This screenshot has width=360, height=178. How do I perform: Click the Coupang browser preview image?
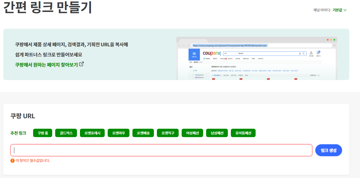(x=257, y=58)
